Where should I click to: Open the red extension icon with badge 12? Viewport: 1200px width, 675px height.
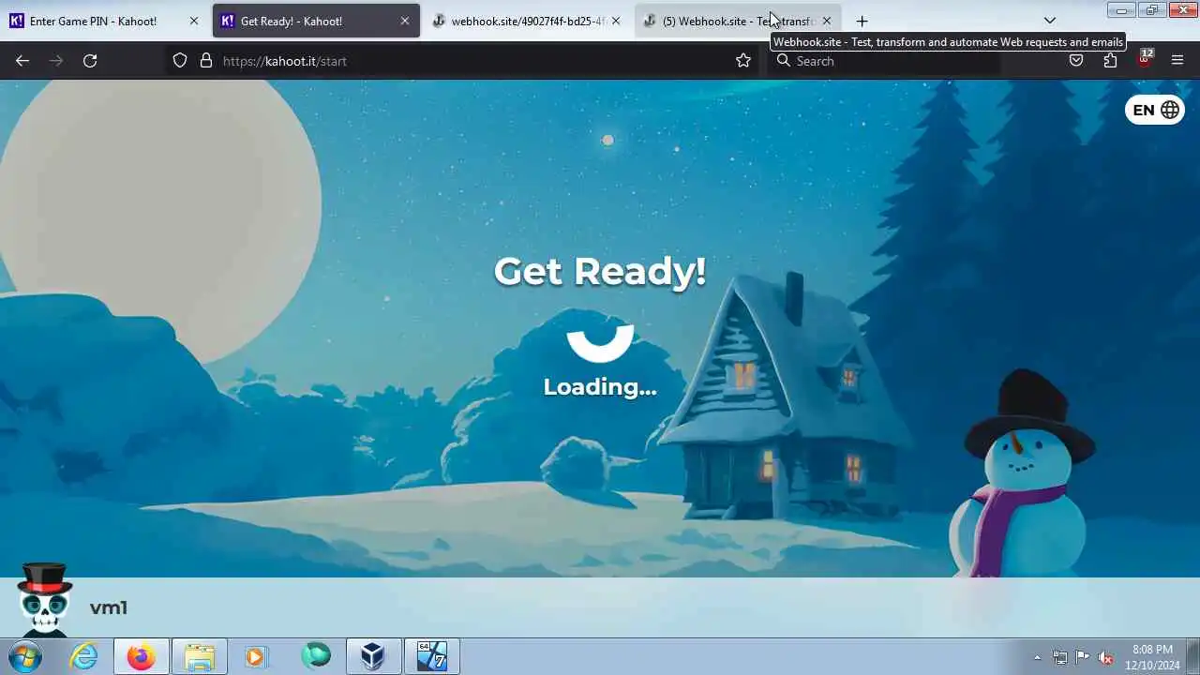point(1145,59)
